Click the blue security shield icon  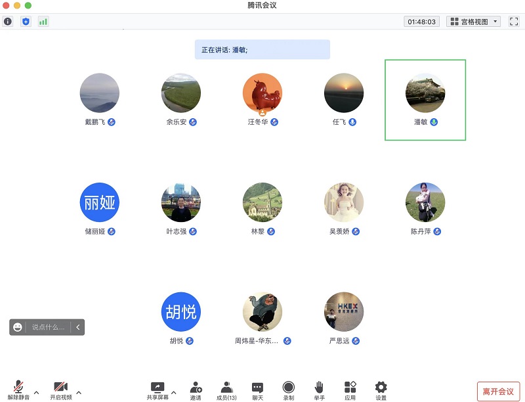(x=26, y=22)
